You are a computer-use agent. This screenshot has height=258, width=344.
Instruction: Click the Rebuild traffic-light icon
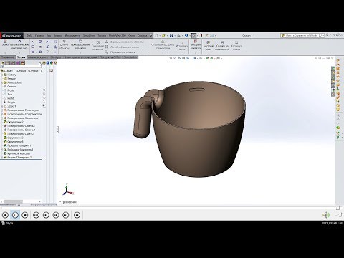(x=201, y=35)
